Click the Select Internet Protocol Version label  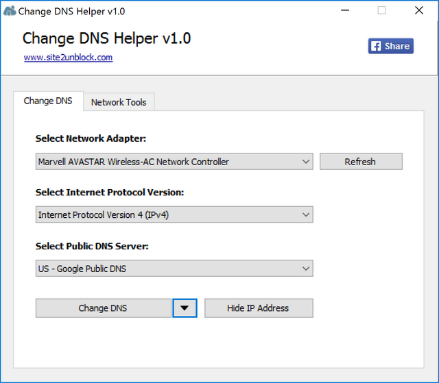110,193
